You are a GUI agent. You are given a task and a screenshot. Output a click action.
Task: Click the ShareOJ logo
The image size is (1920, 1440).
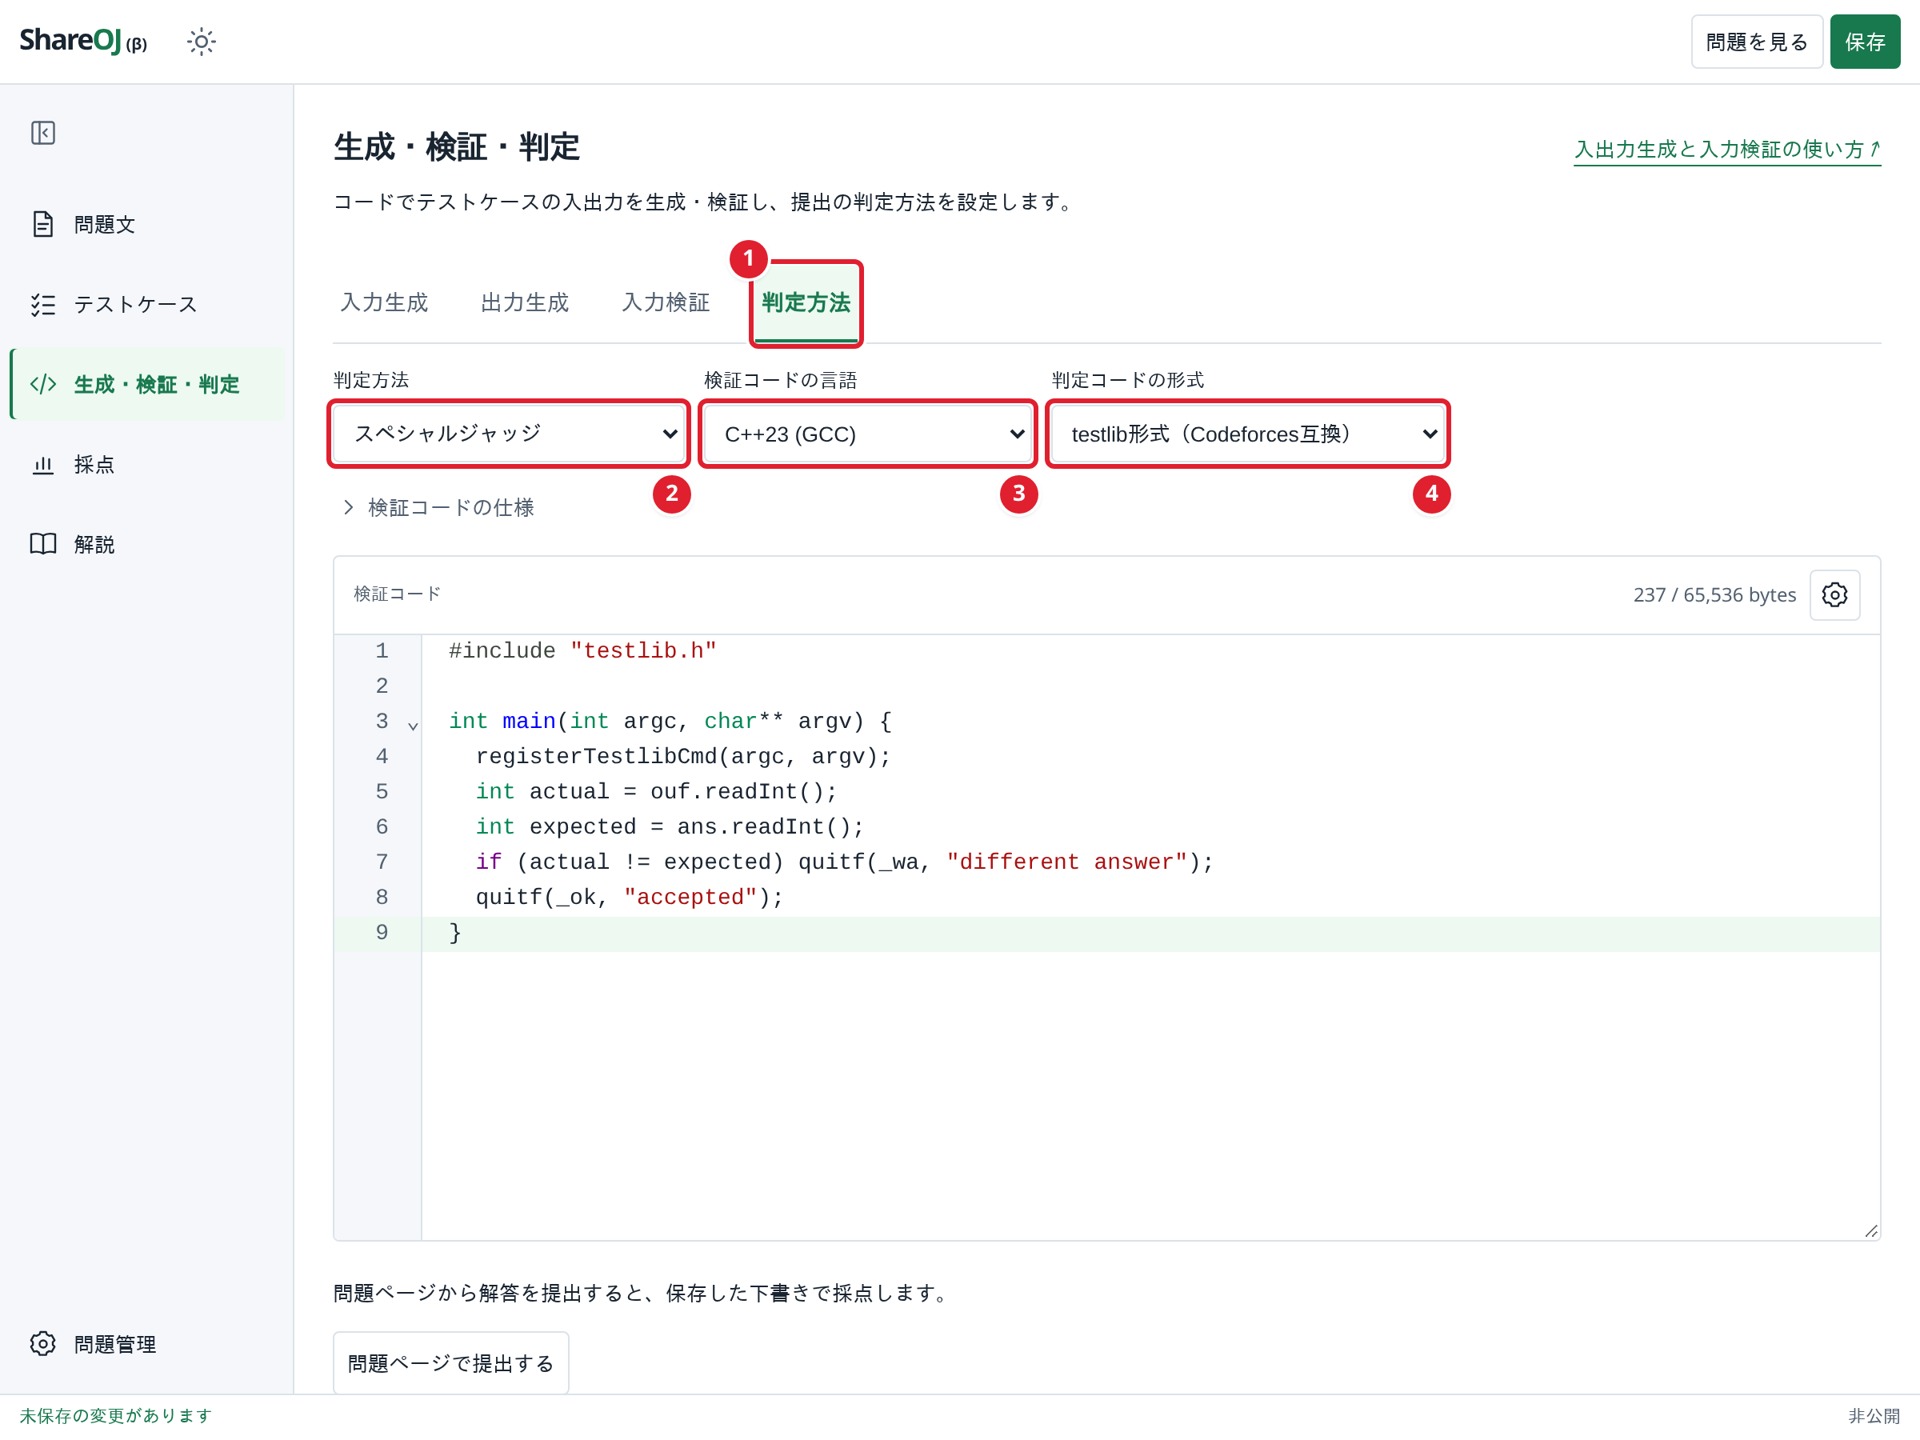[83, 41]
